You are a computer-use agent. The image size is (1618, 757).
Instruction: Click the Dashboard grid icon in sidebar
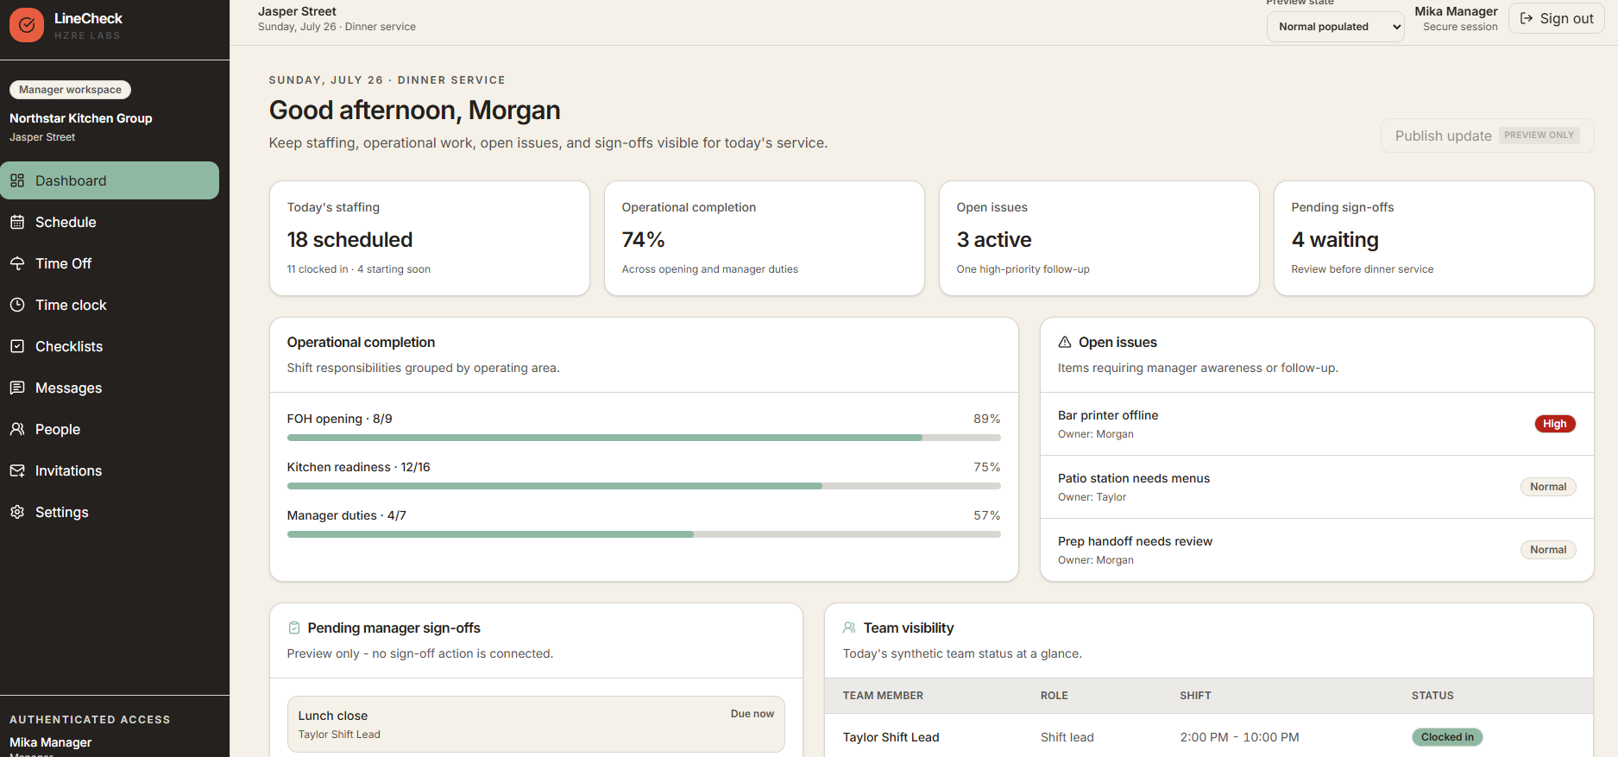17,180
